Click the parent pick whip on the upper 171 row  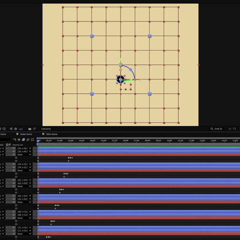click(x=14, y=227)
